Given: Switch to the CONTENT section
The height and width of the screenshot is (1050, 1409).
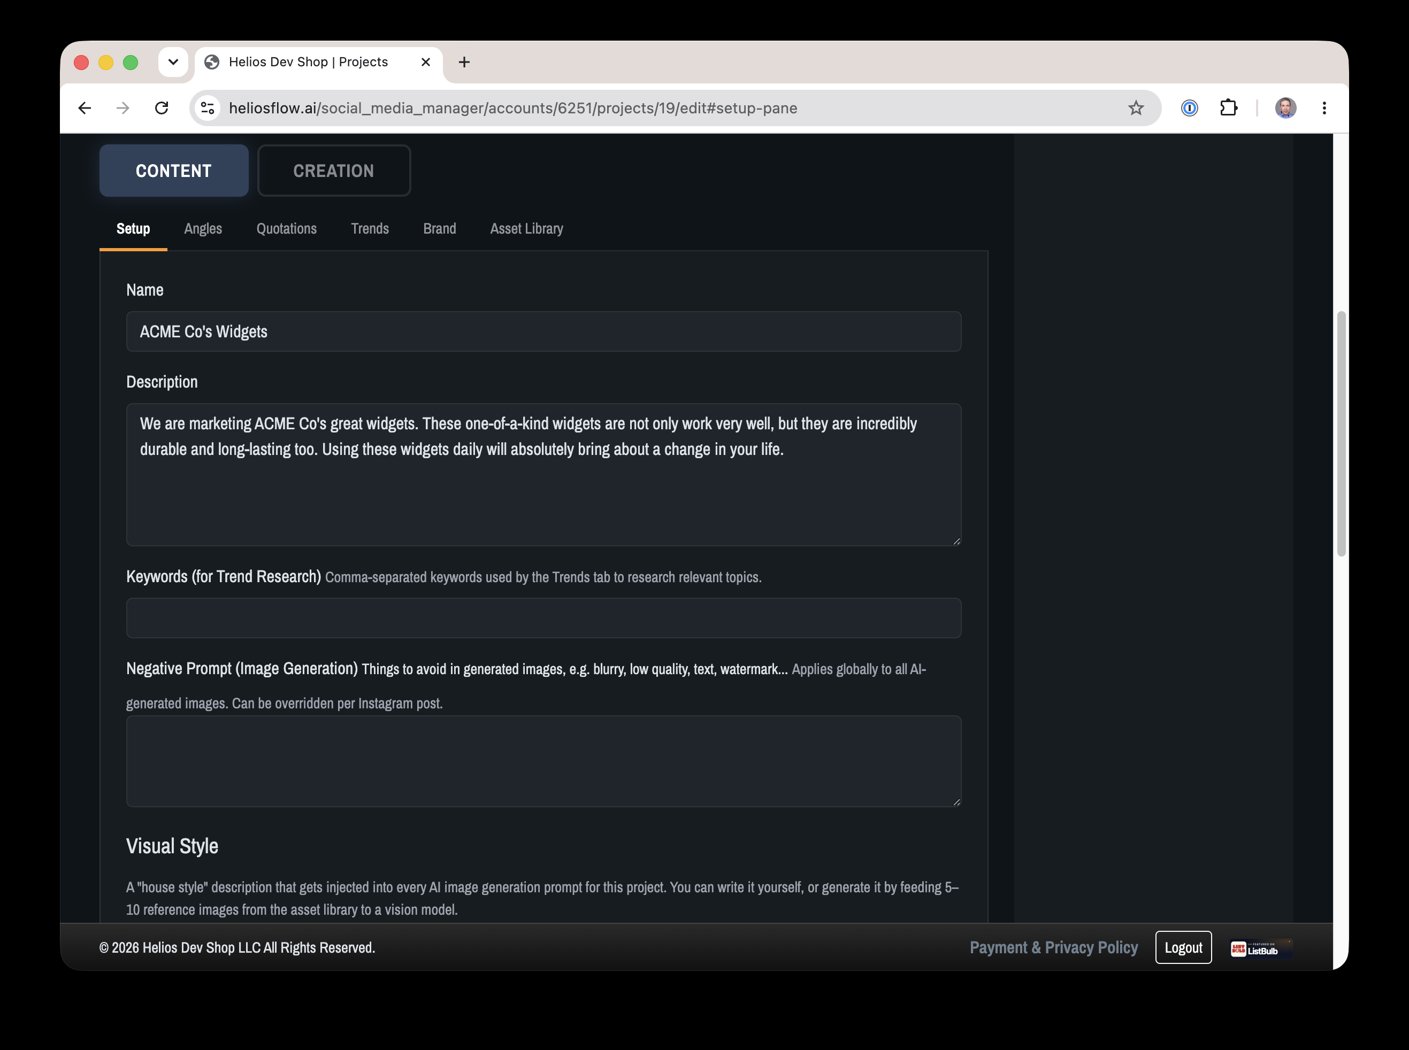Looking at the screenshot, I should (173, 171).
